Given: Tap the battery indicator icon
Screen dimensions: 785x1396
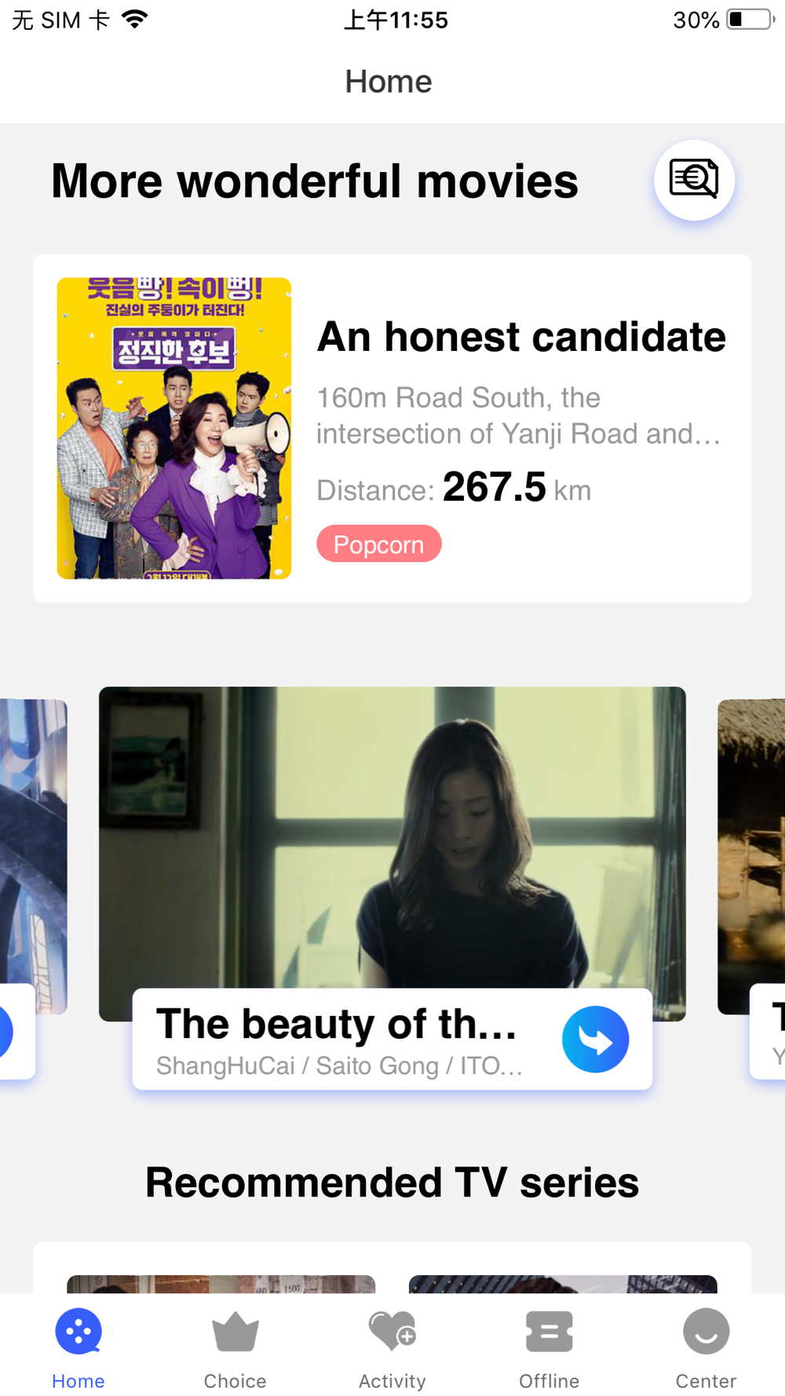Looking at the screenshot, I should click(751, 20).
